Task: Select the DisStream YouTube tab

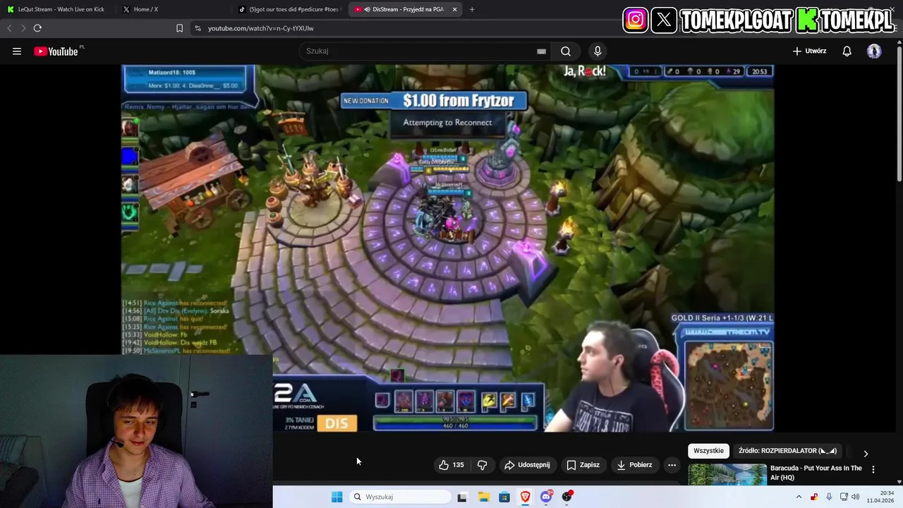Action: pos(405,9)
